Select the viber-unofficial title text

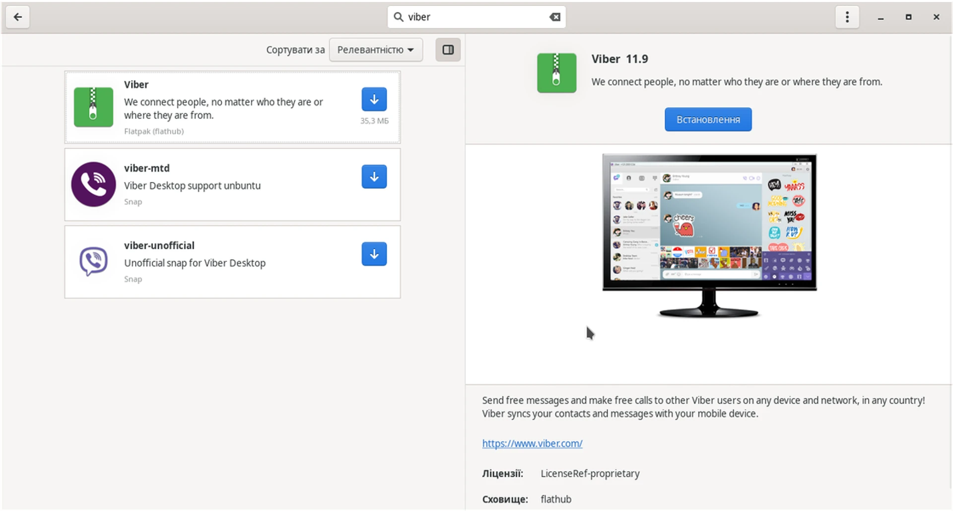point(159,246)
